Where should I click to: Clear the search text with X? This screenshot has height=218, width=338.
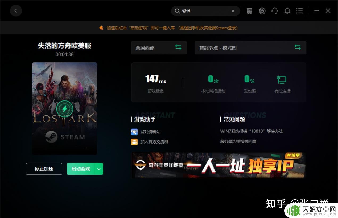[233, 11]
